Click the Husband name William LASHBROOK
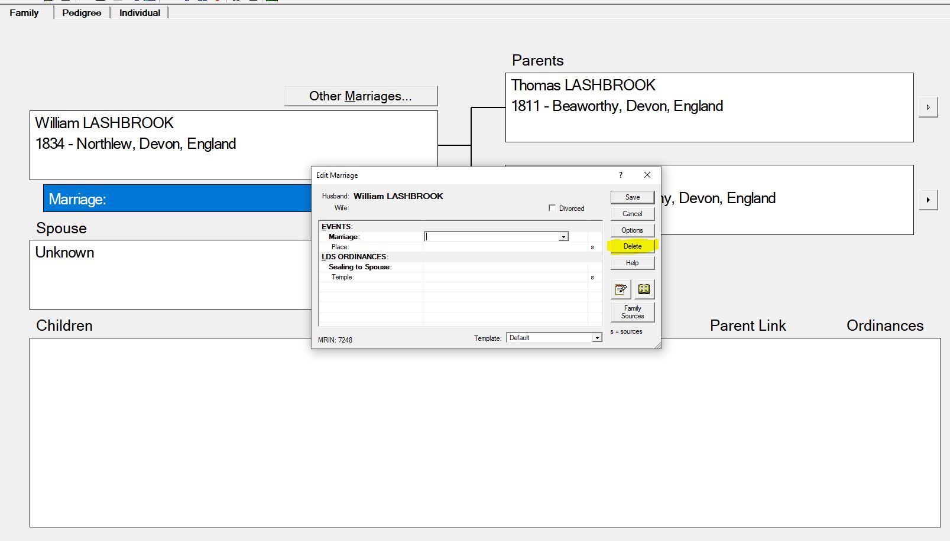 pyautogui.click(x=398, y=196)
